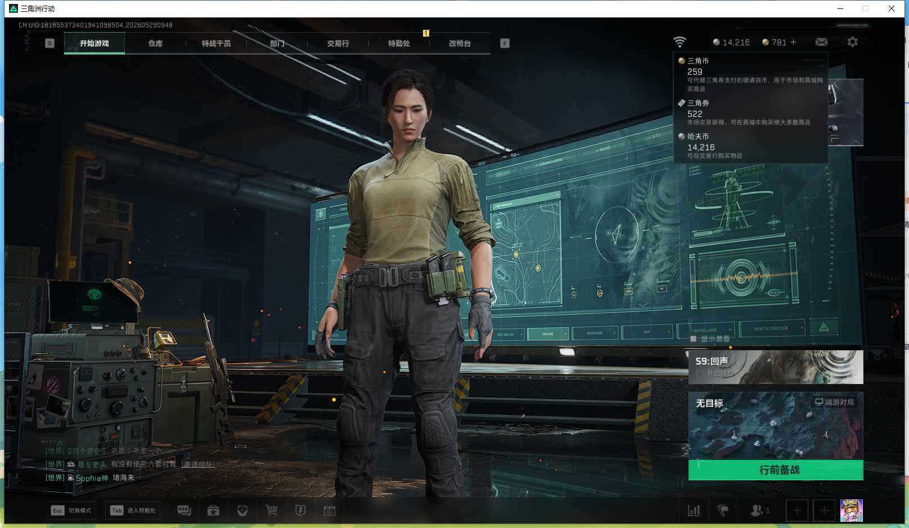Open the 改枪台 tab
The width and height of the screenshot is (909, 528).
point(460,43)
